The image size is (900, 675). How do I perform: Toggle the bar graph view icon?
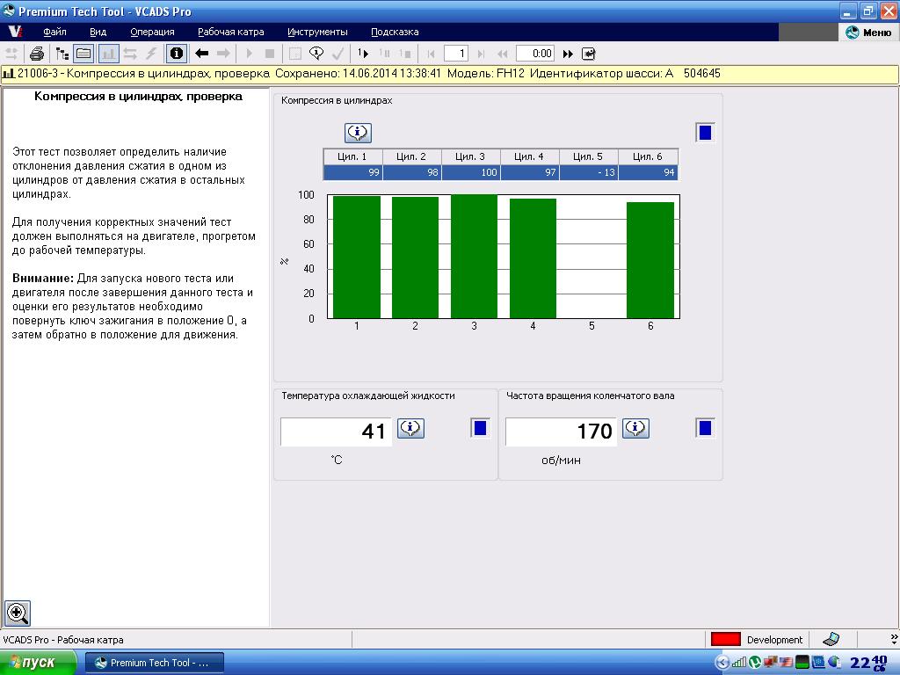tap(108, 54)
